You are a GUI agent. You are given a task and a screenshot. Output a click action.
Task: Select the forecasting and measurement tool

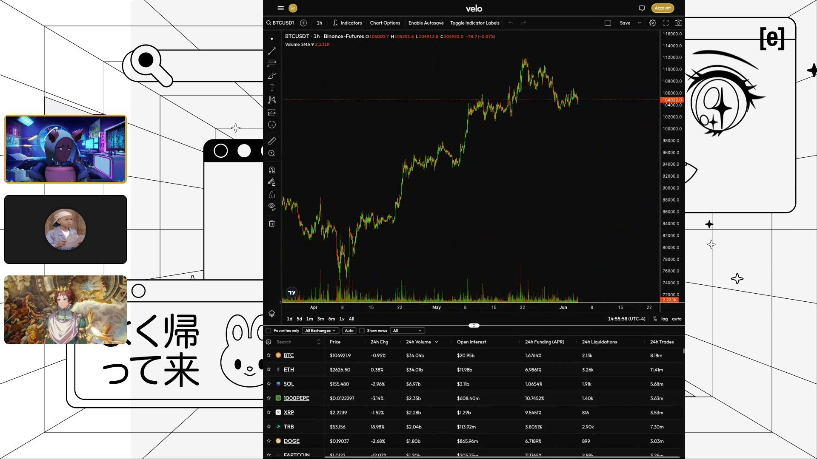coord(272,112)
